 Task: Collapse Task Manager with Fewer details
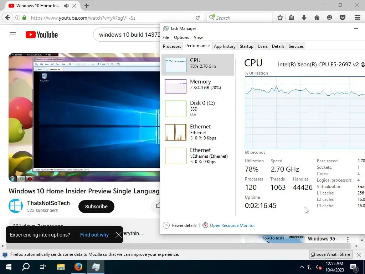tap(180, 225)
